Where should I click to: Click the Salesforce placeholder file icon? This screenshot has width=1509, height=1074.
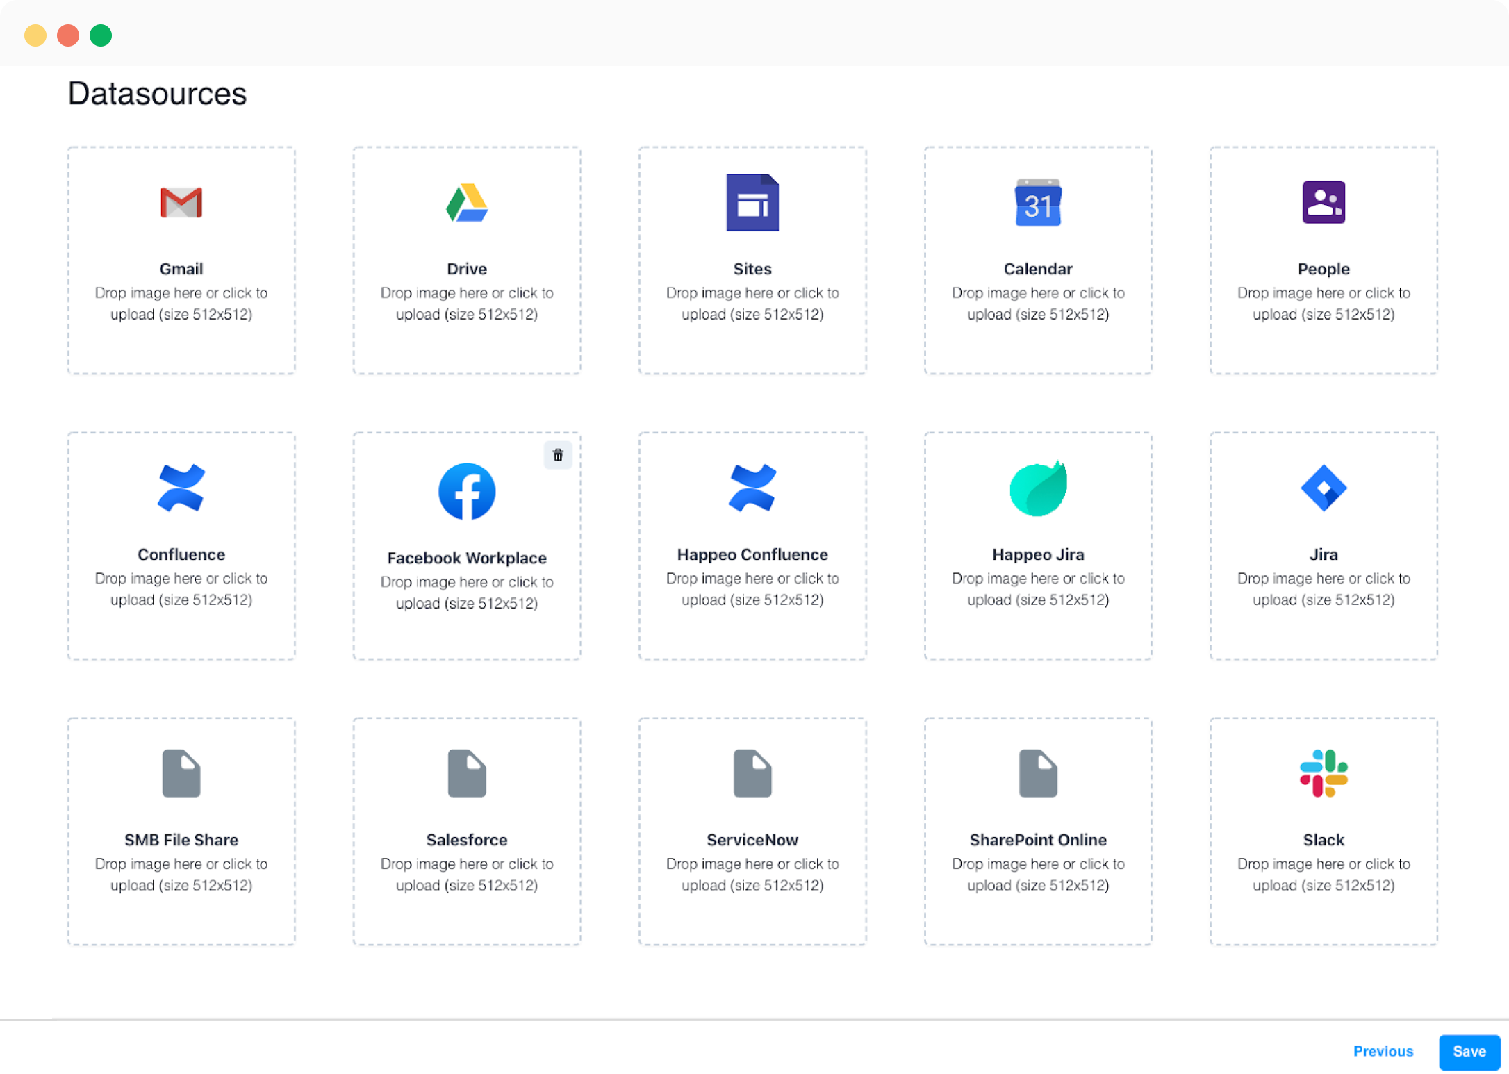coord(467,773)
